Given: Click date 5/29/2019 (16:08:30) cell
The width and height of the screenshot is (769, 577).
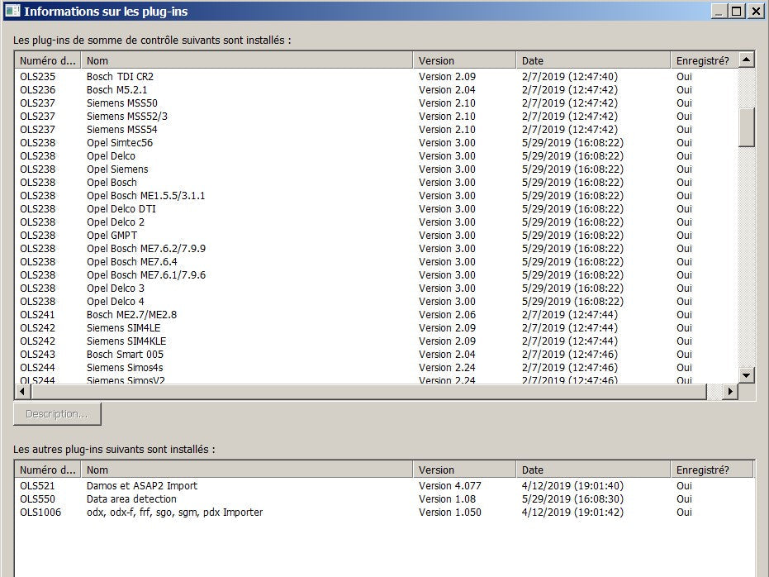Looking at the screenshot, I should click(x=573, y=499).
